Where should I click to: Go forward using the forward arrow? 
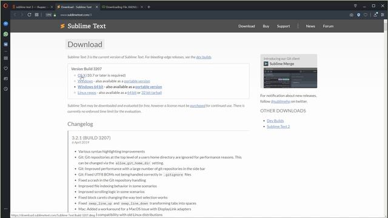[22, 15]
